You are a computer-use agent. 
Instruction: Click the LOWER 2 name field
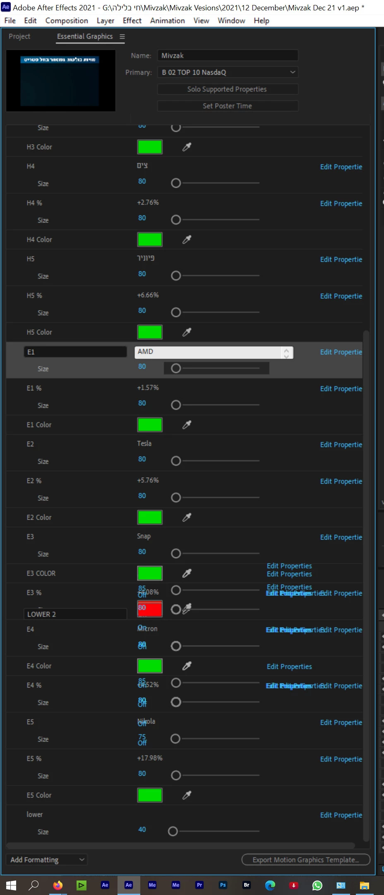[x=75, y=614]
